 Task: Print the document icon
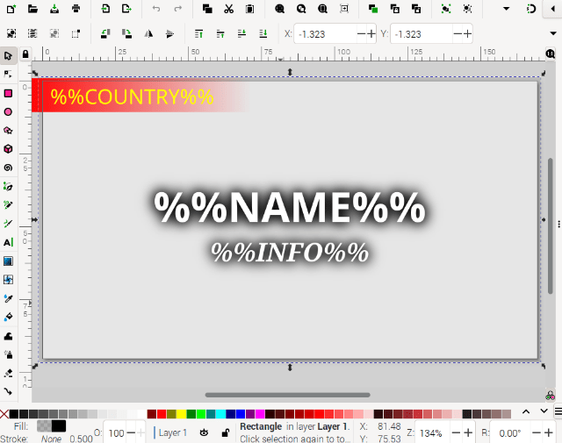[76, 9]
